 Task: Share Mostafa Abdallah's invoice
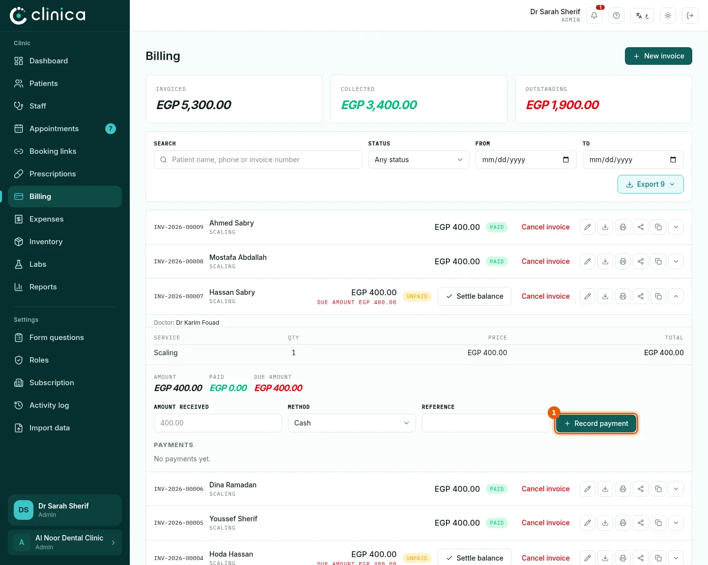pos(641,261)
